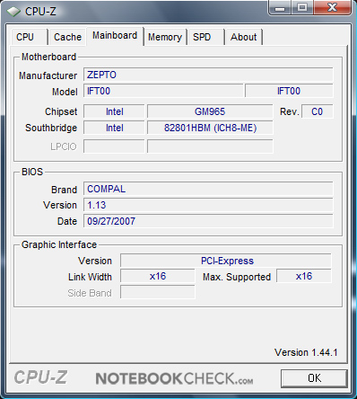Image resolution: width=357 pixels, height=399 pixels.
Task: Select the BIOS Brand field COMPAL
Action: 208,189
